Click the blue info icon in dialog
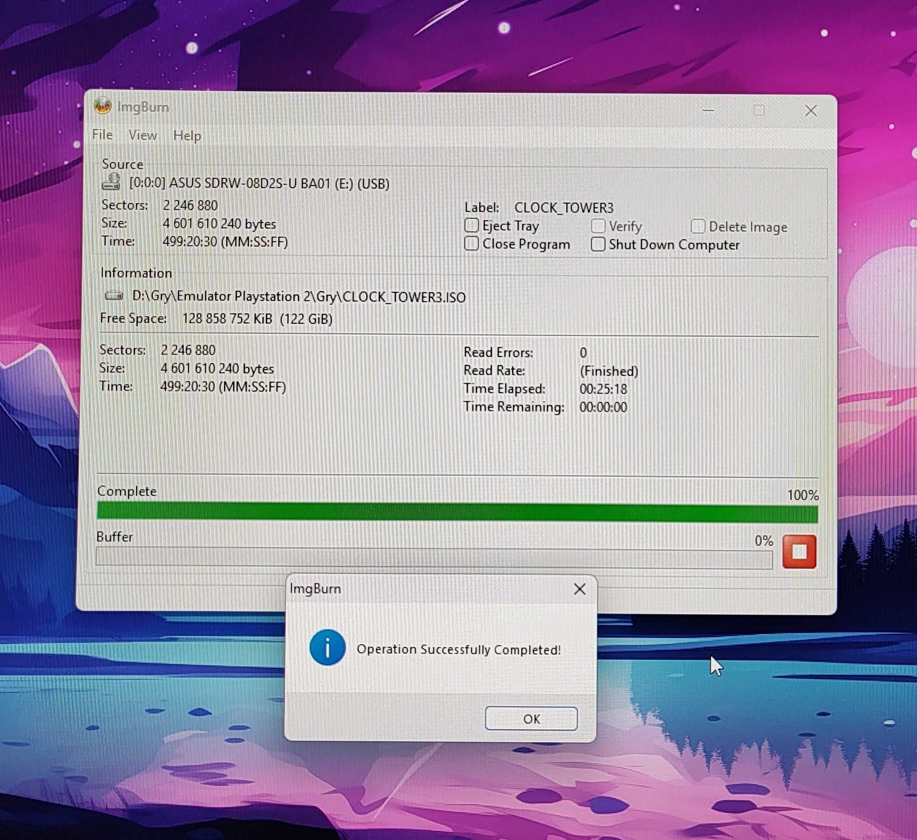917x840 pixels. (x=327, y=647)
